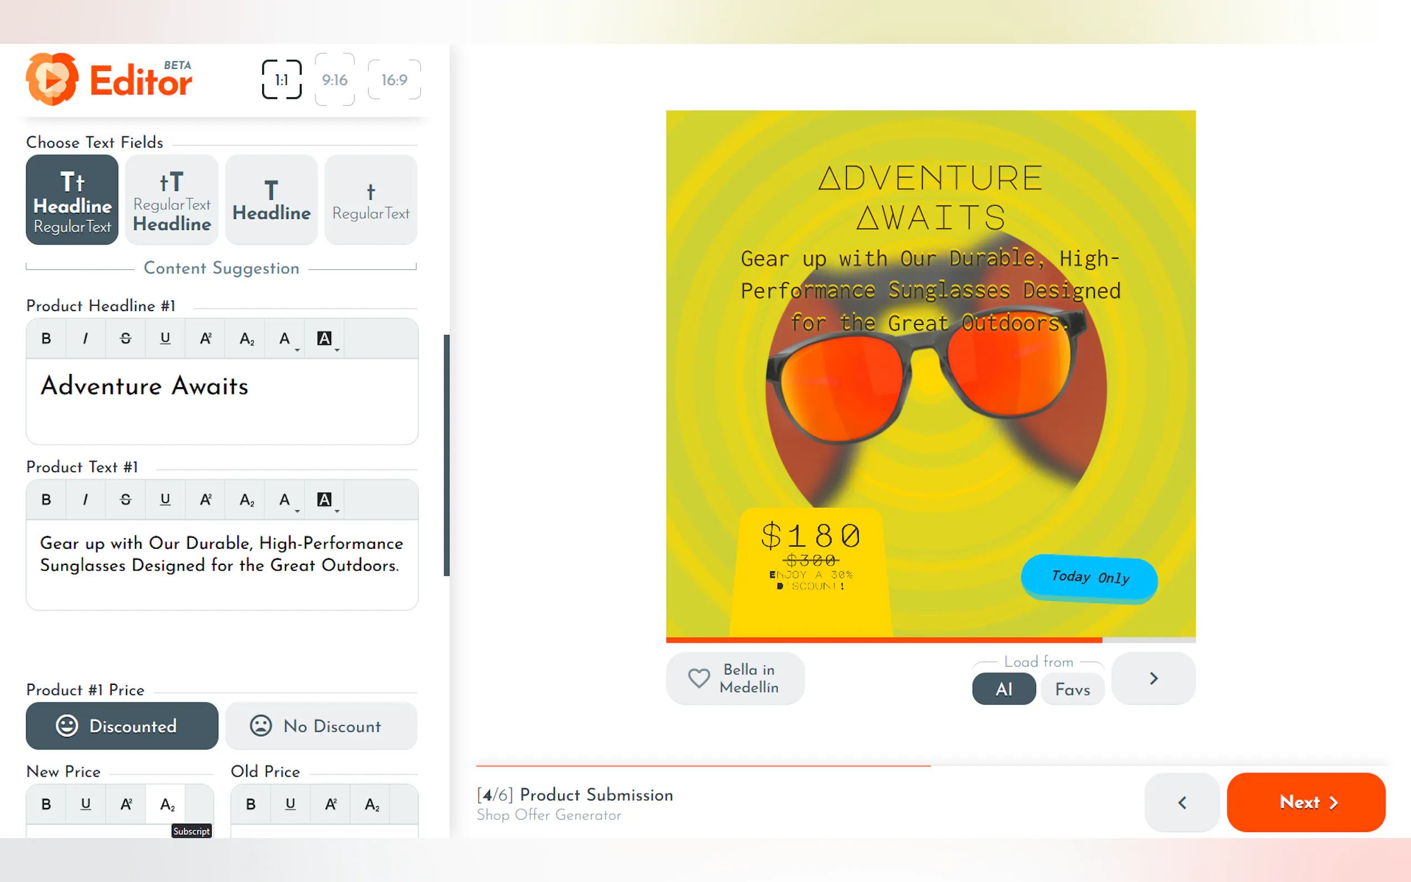Switch to 9:16 aspect ratio

(x=335, y=80)
